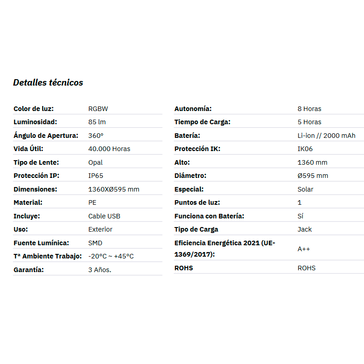Click the 40.000 Horas value
Image resolution: width=364 pixels, height=364 pixels.
(x=109, y=149)
